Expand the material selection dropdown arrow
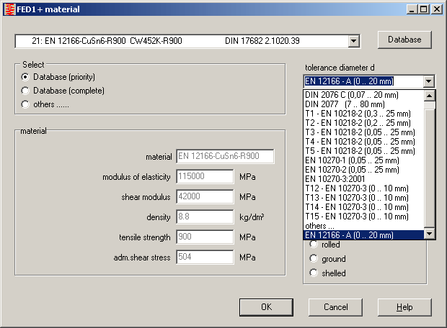The height and width of the screenshot is (328, 447). [353, 41]
